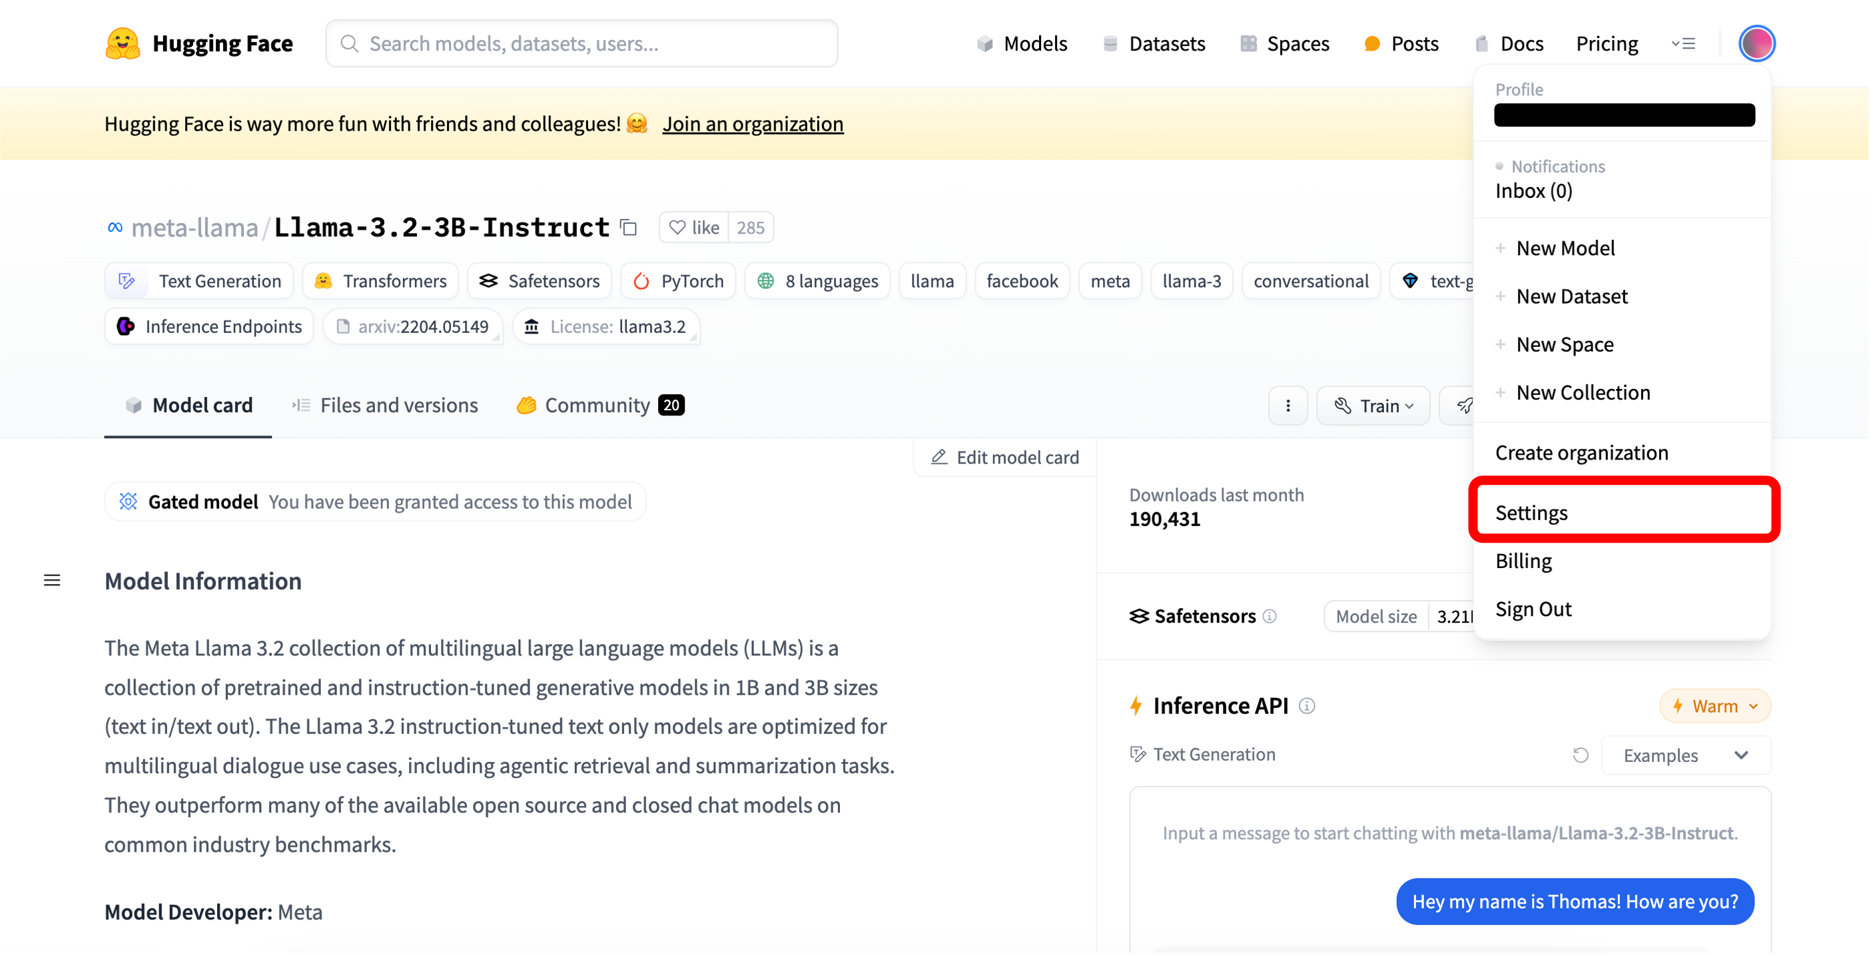The width and height of the screenshot is (1871, 955).
Task: Expand the Warm status dropdown
Action: [x=1715, y=706]
